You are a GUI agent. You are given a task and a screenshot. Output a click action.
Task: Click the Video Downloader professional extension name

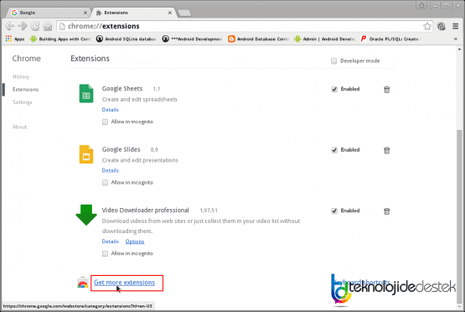(x=145, y=211)
